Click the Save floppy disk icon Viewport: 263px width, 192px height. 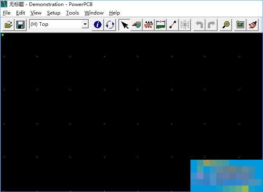(21, 25)
